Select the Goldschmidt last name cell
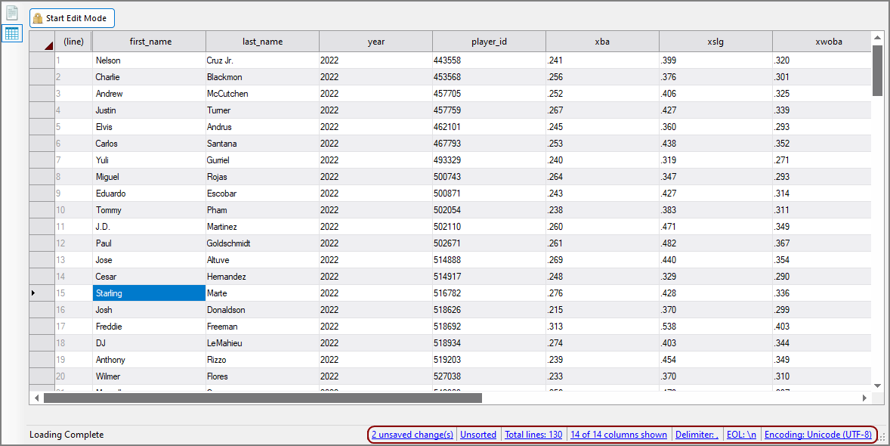This screenshot has height=446, width=890. [x=261, y=243]
